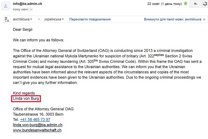Click the translate icon in the translation bar
The image size is (208, 139).
(x=7, y=19)
